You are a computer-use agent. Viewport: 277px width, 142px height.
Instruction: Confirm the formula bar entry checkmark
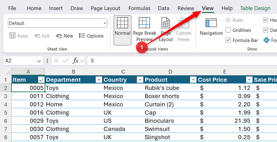click(66, 61)
